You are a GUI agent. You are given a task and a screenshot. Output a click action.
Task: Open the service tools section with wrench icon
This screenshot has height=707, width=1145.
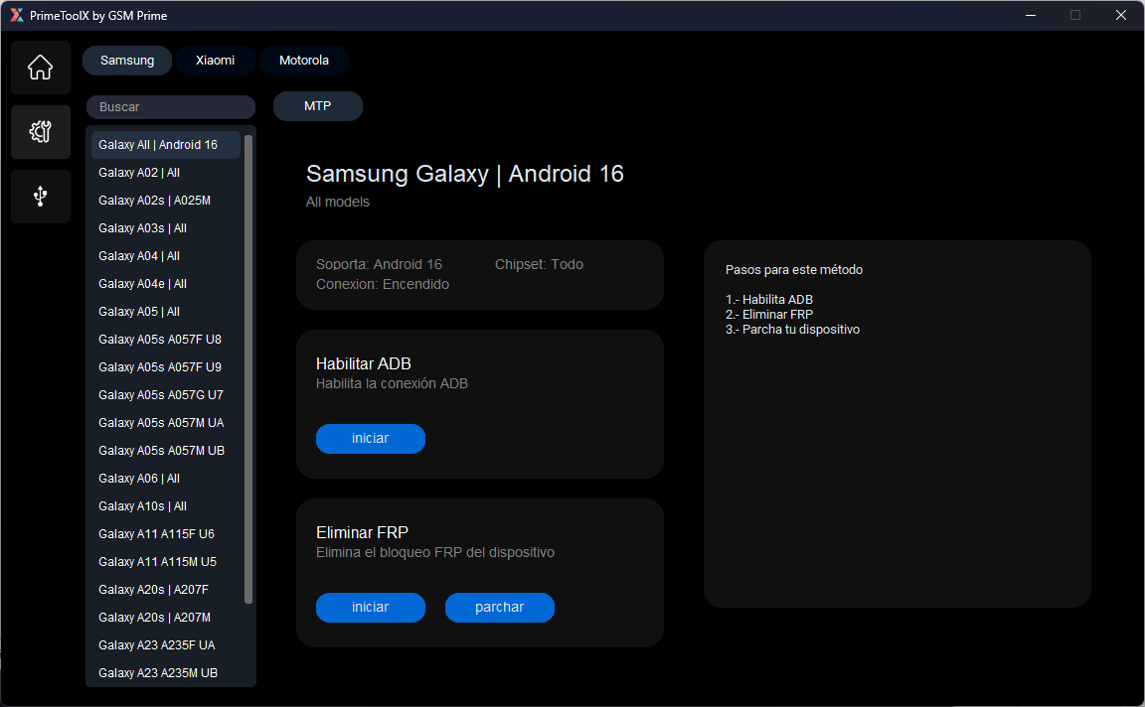click(x=40, y=131)
